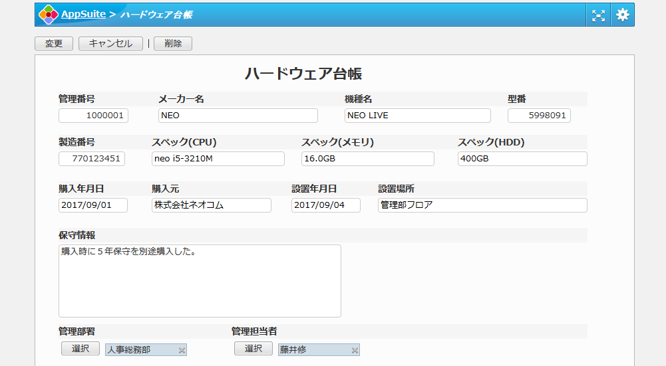Click 選択 button under 管理担当者
The image size is (666, 366).
[253, 349]
